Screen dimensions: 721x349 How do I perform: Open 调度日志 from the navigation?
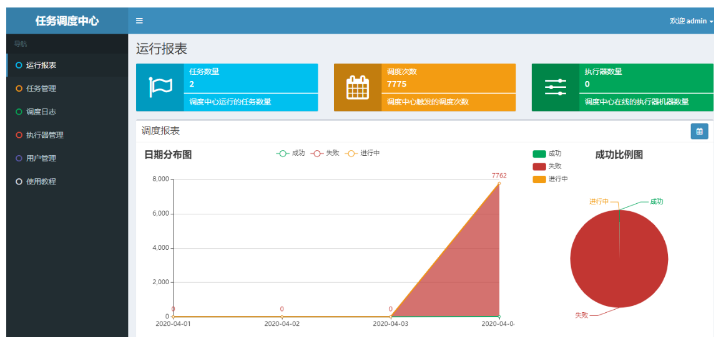click(67, 112)
